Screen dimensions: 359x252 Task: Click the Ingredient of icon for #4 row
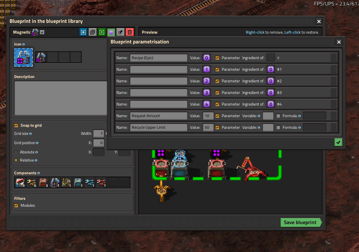pyautogui.click(x=270, y=104)
